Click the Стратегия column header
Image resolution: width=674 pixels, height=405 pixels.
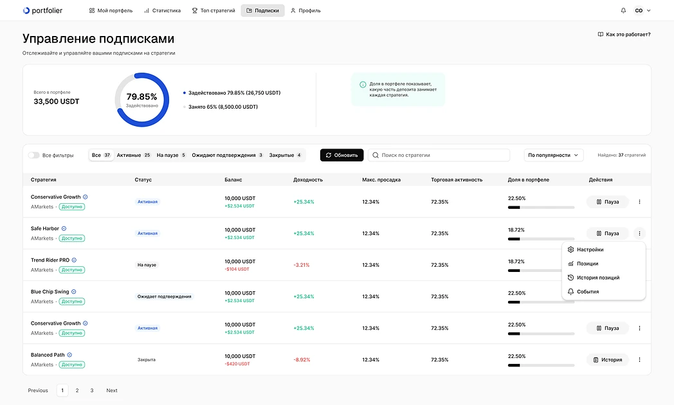point(44,179)
